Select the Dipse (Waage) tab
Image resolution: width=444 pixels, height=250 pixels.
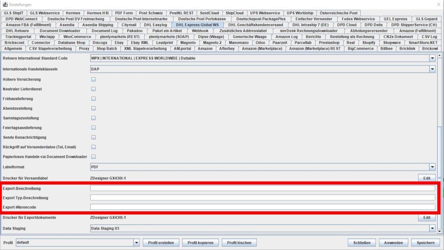[211, 36]
